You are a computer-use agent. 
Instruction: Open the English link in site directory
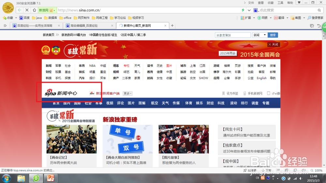[261, 78]
